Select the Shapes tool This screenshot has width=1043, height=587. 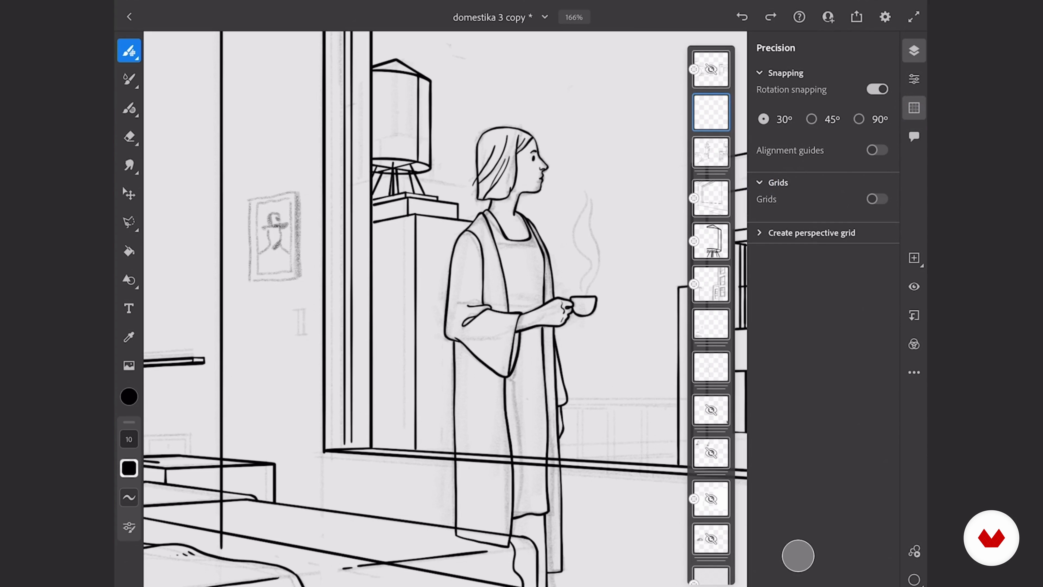click(x=129, y=280)
